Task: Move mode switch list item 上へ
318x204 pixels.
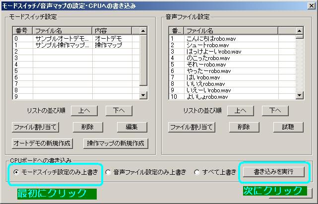Action: coord(84,111)
